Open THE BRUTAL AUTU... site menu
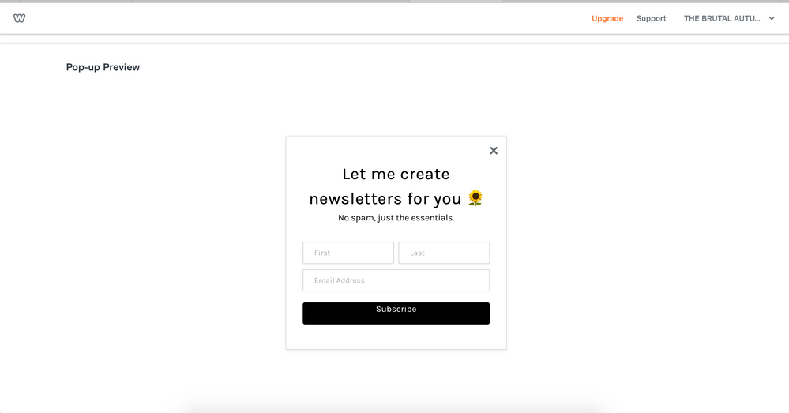The width and height of the screenshot is (789, 413). [x=722, y=18]
